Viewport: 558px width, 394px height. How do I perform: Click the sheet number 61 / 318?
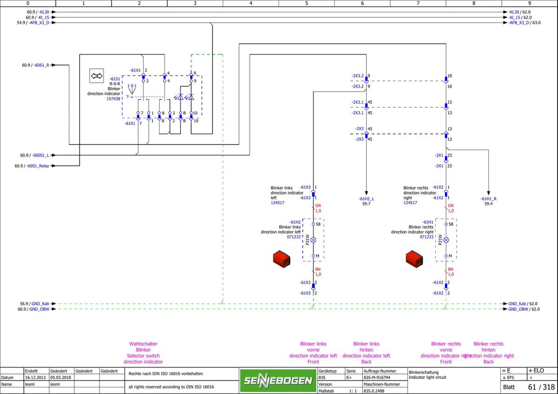pyautogui.click(x=541, y=387)
